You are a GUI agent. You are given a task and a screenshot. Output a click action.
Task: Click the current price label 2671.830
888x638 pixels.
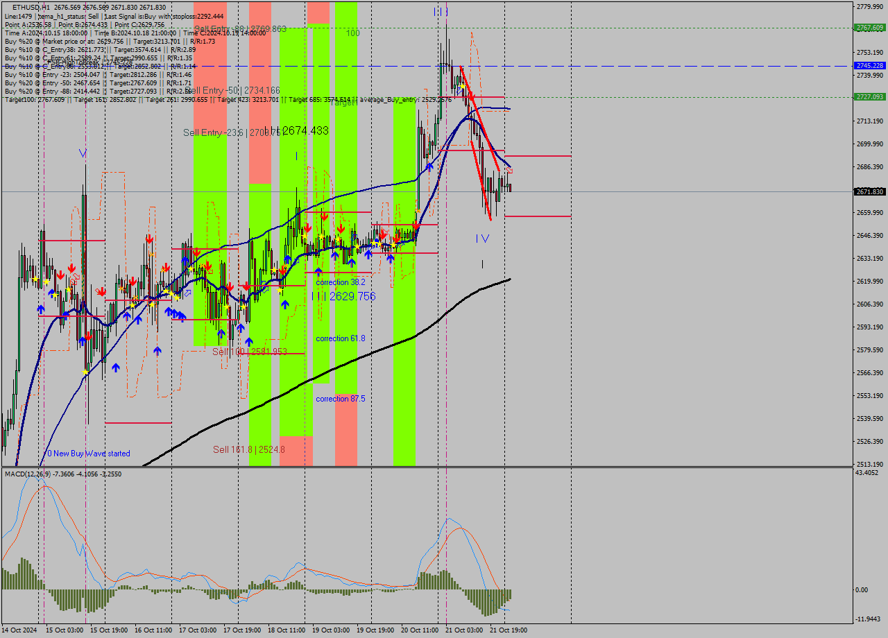tap(869, 191)
